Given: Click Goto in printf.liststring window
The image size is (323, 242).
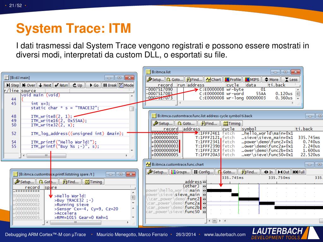Looking at the screenshot, I should pyautogui.click(x=47, y=182).
